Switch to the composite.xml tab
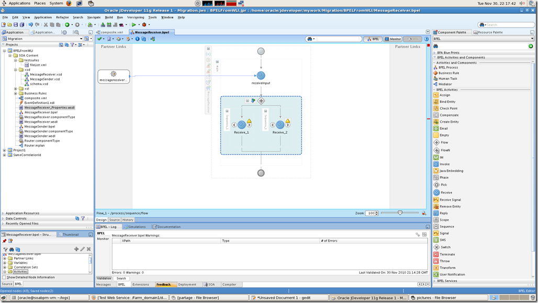 coord(111,32)
